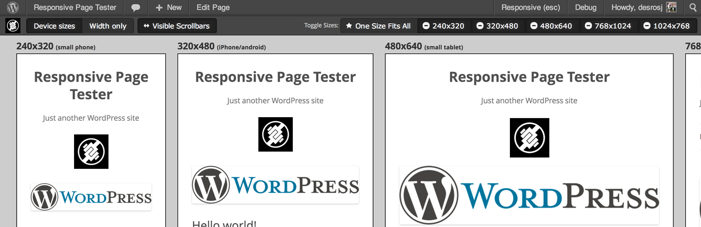Viewport: 701px width, 227px height.
Task: Click the black plugin icon in 480x640 preview
Action: [x=529, y=138]
